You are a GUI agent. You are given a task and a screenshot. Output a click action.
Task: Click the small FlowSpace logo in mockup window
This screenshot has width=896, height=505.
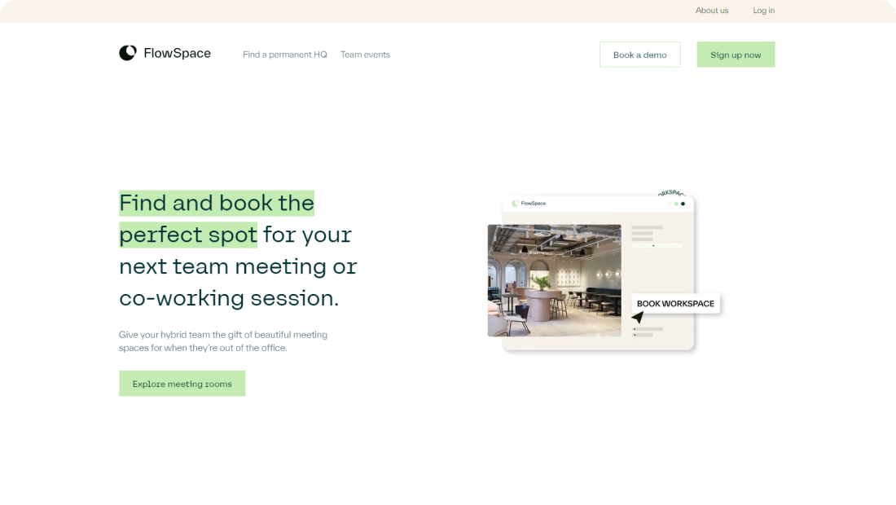[x=529, y=204]
